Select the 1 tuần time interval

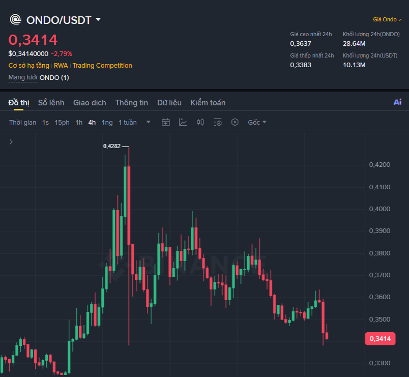[128, 123]
